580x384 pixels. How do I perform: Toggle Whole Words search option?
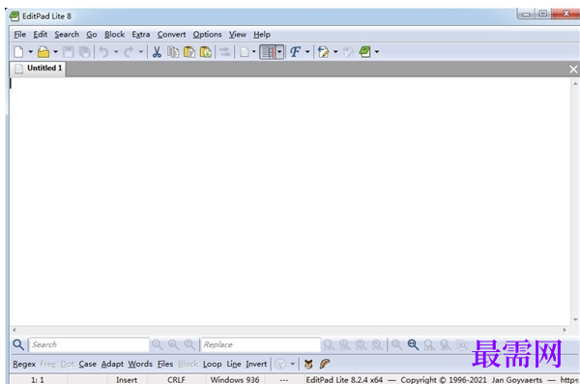(140, 364)
